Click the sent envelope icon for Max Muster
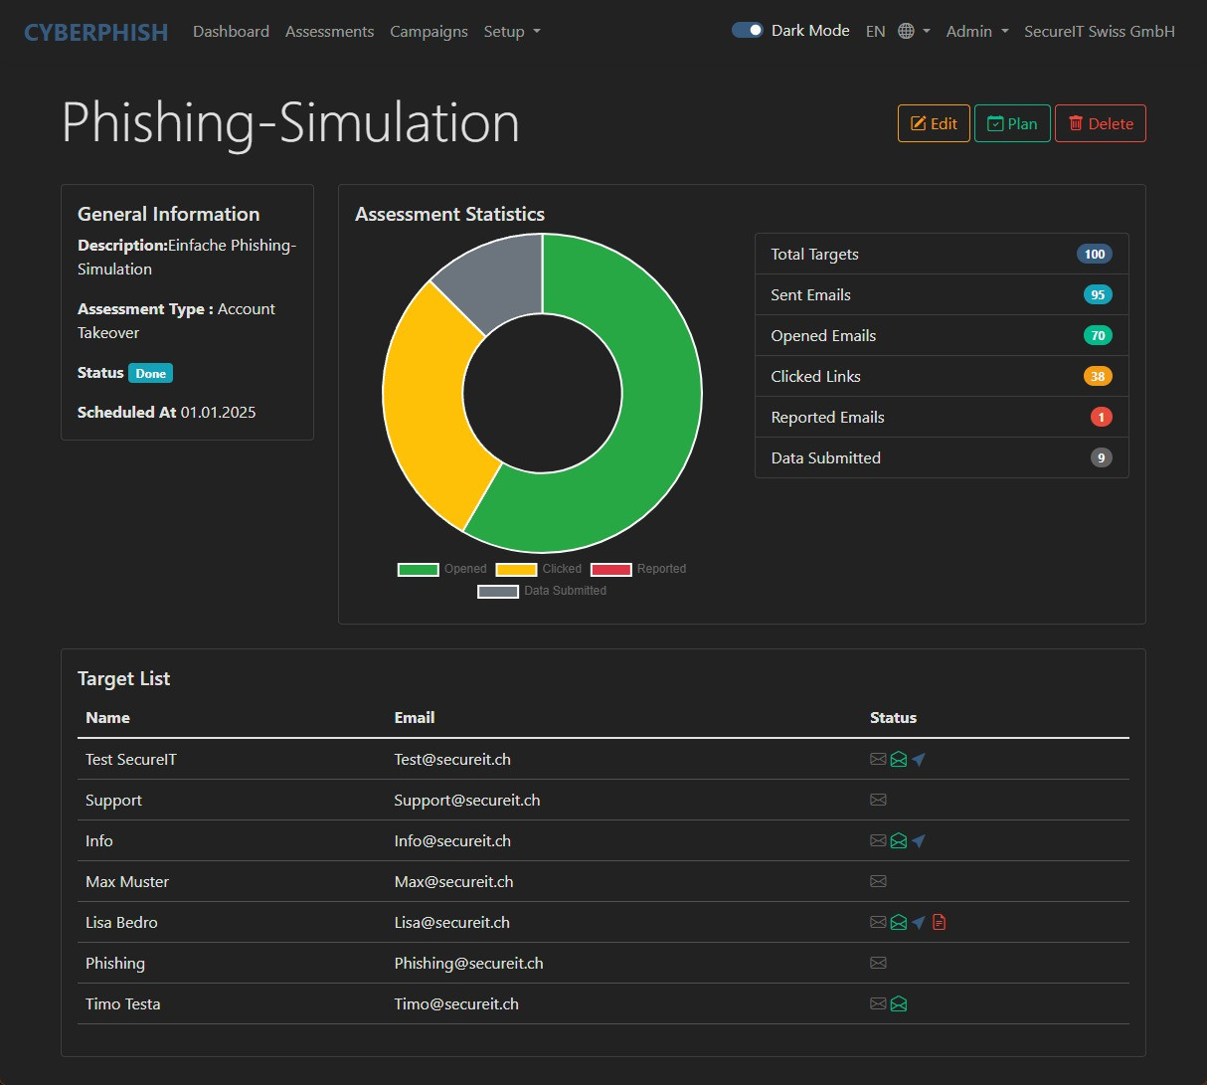This screenshot has width=1207, height=1085. pos(878,882)
